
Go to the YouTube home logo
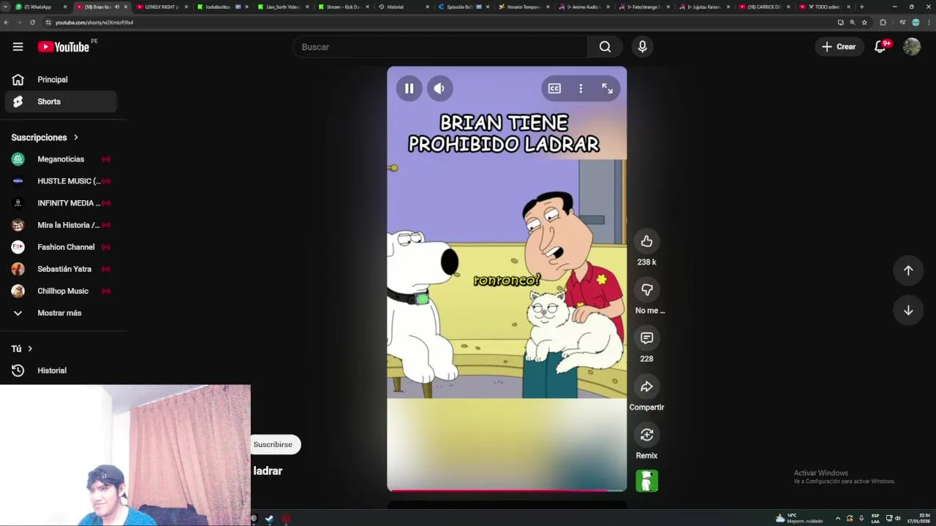click(x=64, y=47)
